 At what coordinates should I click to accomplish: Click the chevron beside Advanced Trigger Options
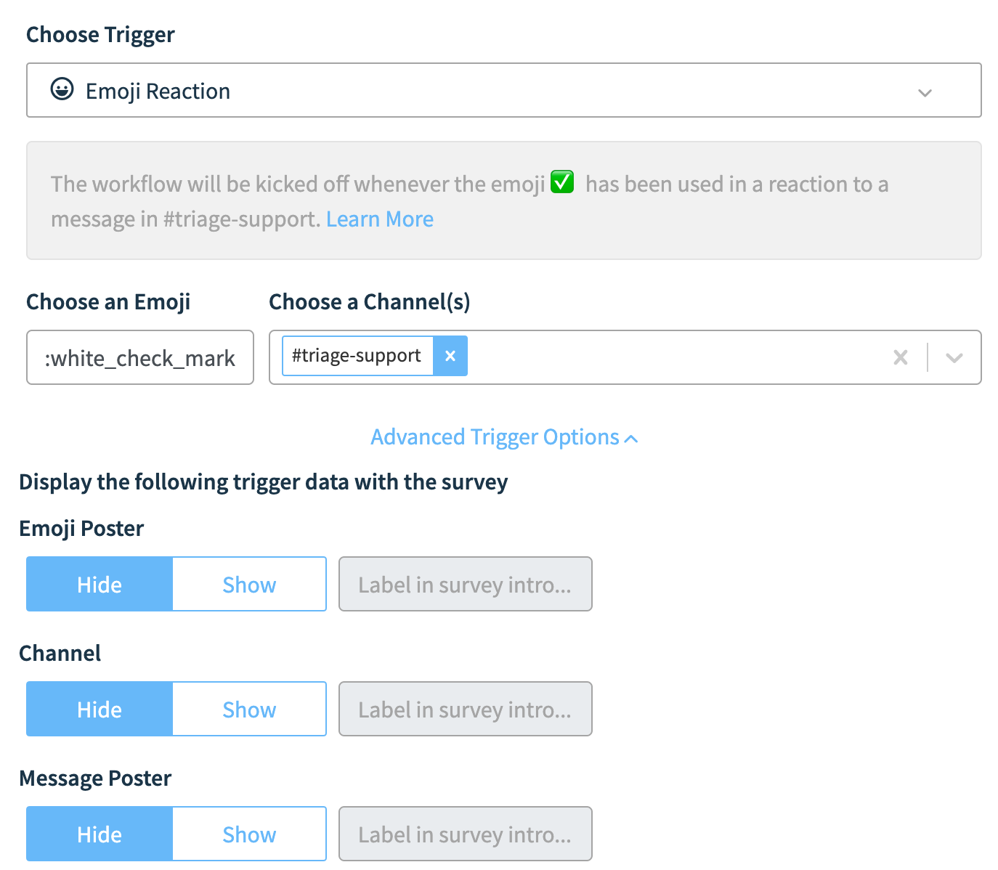click(x=631, y=439)
